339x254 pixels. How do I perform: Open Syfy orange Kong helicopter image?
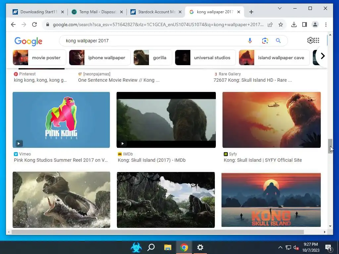(271, 120)
